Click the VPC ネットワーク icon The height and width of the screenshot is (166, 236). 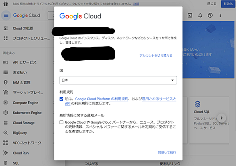click(6, 143)
